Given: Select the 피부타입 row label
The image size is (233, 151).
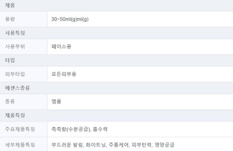Looking at the screenshot, I should click(15, 74).
